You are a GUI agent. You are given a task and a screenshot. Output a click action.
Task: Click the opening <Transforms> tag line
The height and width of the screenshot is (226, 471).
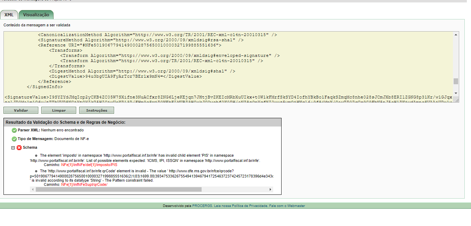(x=66, y=50)
